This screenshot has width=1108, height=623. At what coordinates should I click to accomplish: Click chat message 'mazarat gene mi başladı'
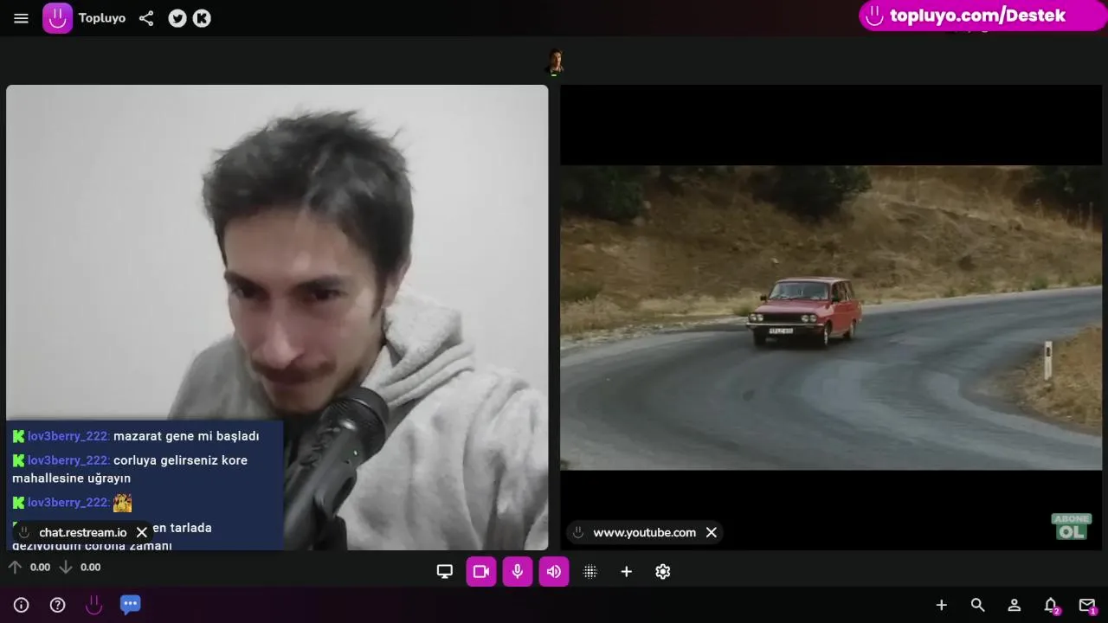[x=186, y=436]
